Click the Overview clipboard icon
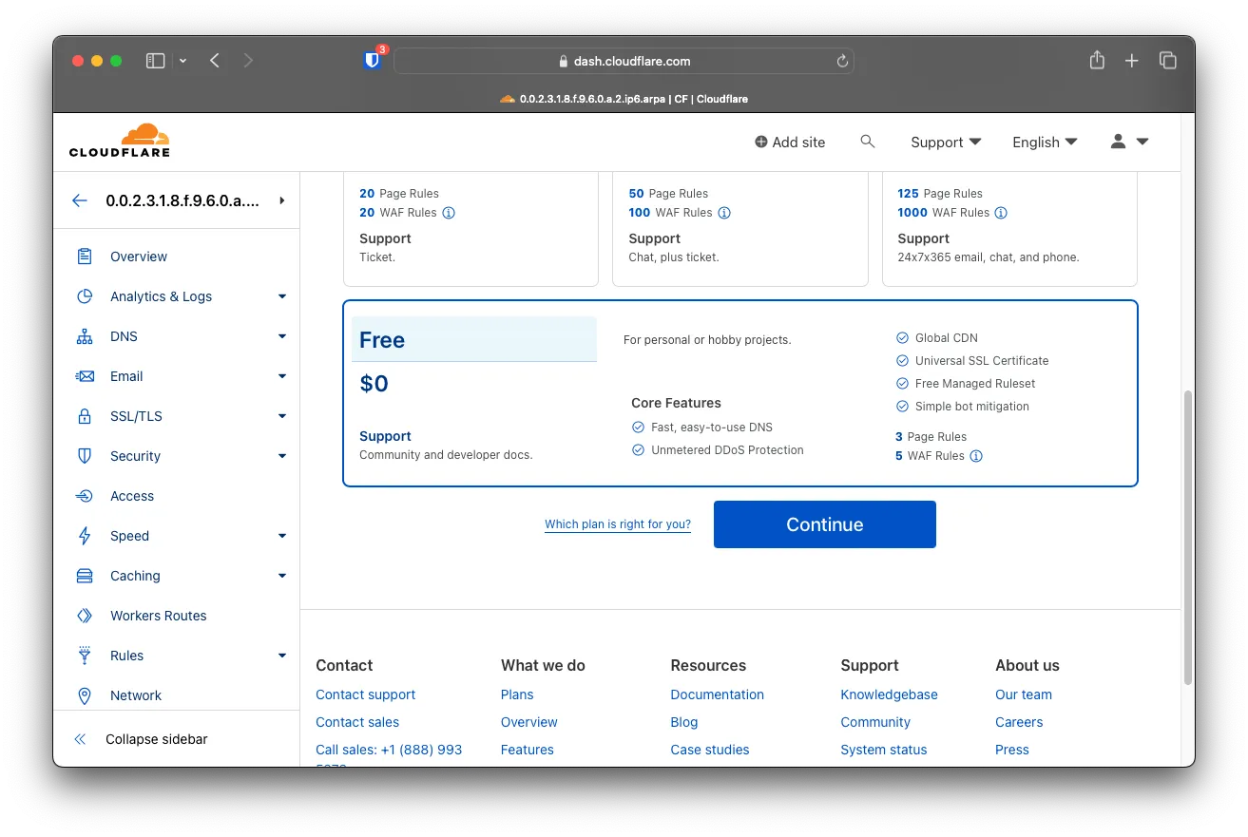Viewport: 1248px width, 837px height. pos(85,257)
